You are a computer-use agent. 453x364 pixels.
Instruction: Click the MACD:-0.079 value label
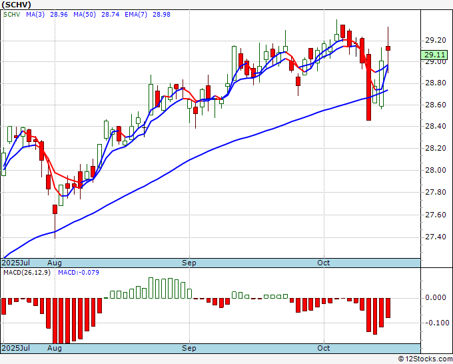(79, 273)
